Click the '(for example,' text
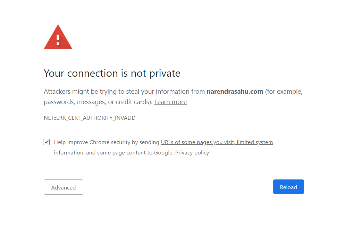Screen dimensions: 354x244 (284, 92)
